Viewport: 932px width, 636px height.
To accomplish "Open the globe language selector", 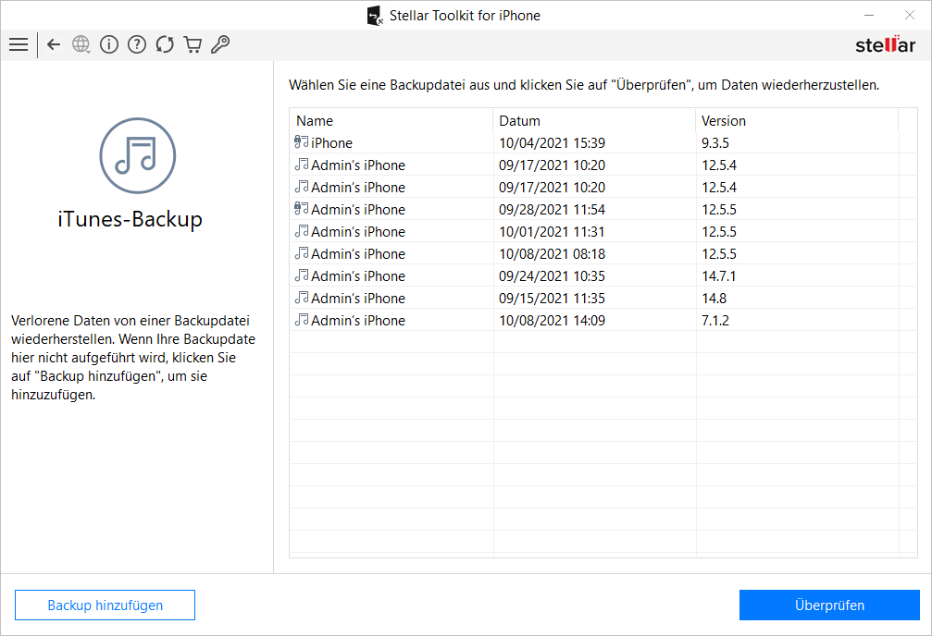I will 81,44.
